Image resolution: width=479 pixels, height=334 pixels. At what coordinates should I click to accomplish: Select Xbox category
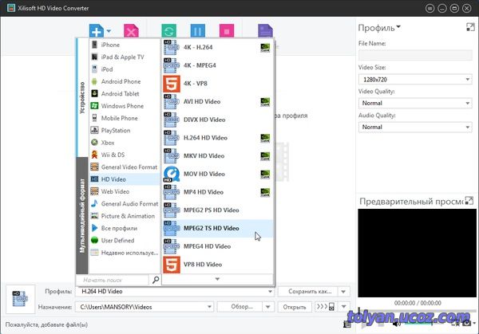pyautogui.click(x=125, y=143)
